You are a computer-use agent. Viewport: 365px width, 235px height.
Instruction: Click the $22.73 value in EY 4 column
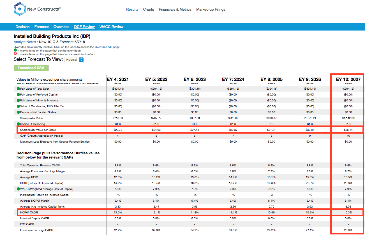pyautogui.click(x=118, y=130)
